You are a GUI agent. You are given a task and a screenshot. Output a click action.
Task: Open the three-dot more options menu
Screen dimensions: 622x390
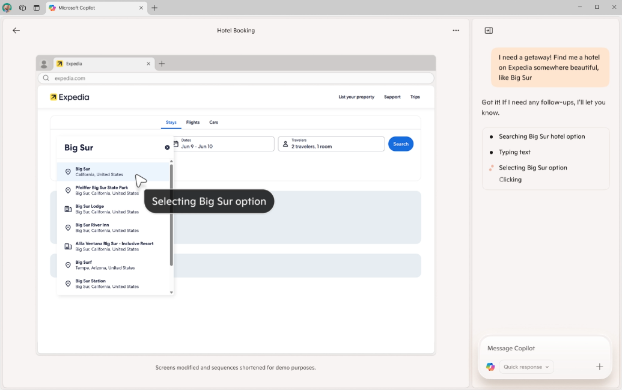(x=456, y=31)
